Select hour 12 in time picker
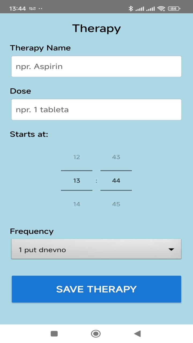Viewport: 193px width, 343px height. (77, 157)
